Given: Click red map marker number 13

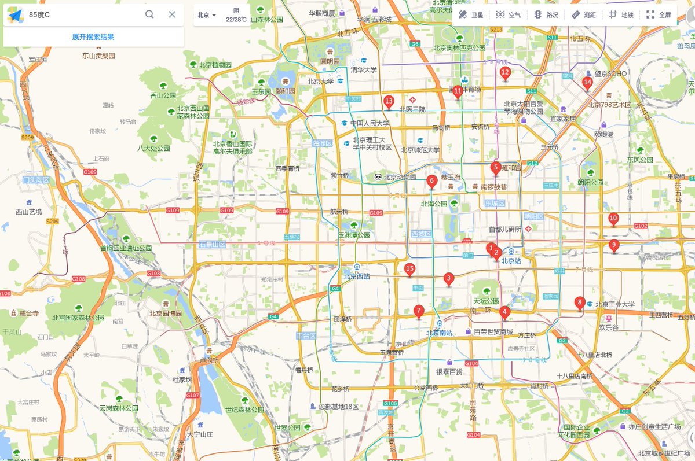Looking at the screenshot, I should point(389,102).
